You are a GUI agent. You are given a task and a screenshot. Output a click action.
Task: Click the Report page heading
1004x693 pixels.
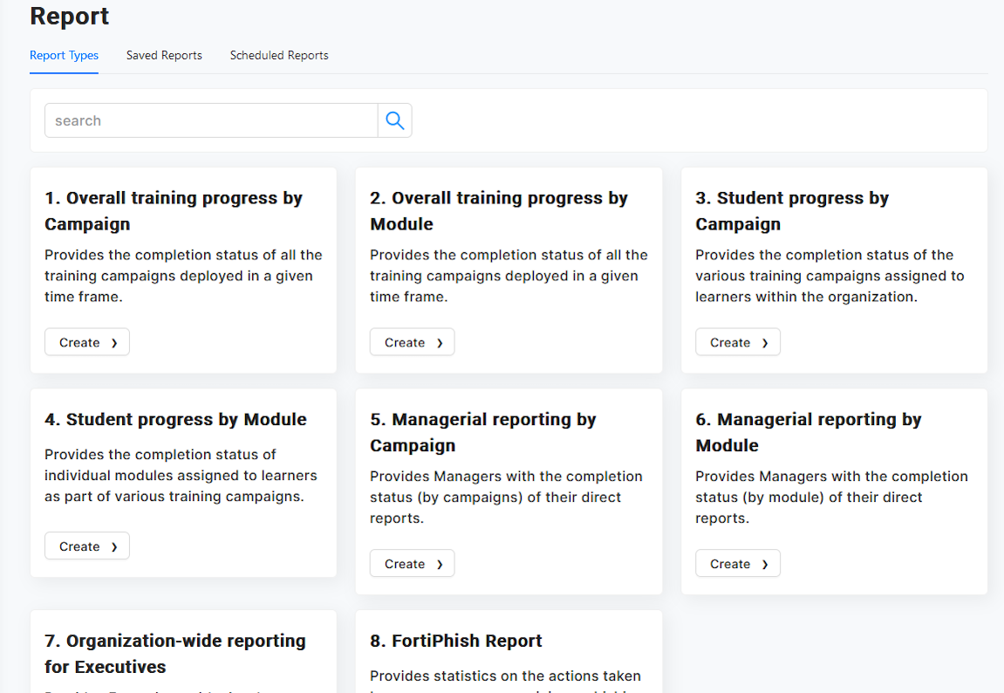point(70,16)
